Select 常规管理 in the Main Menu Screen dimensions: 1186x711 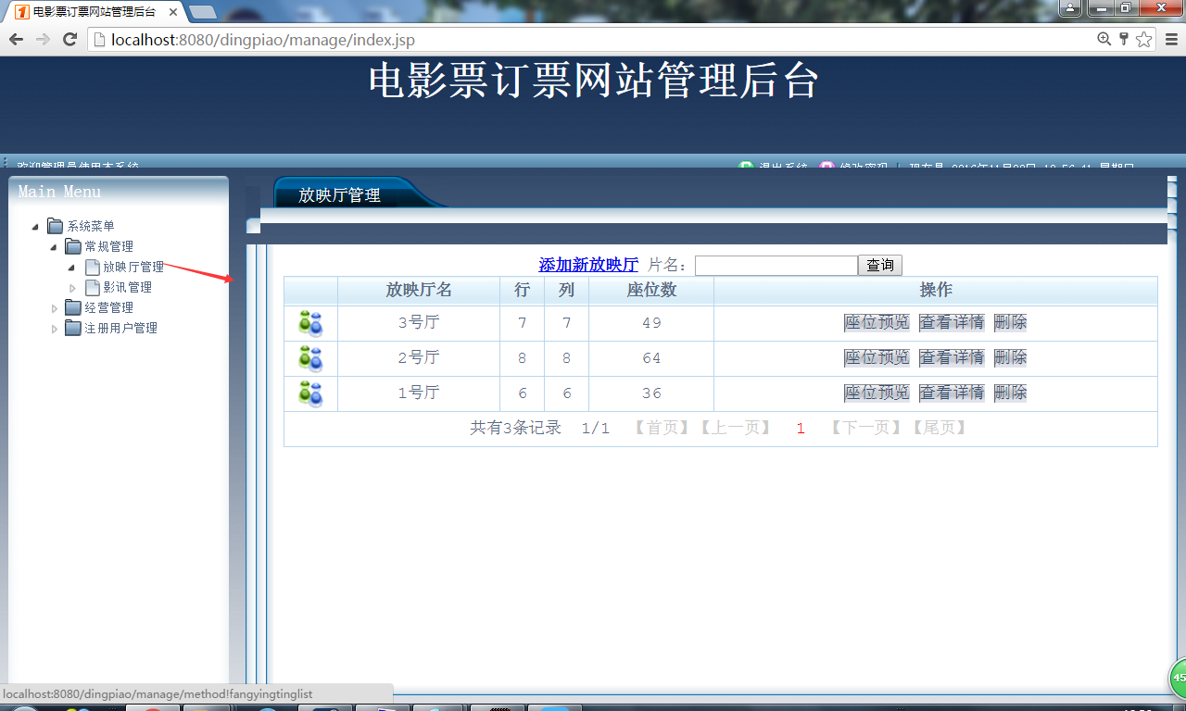click(x=109, y=246)
